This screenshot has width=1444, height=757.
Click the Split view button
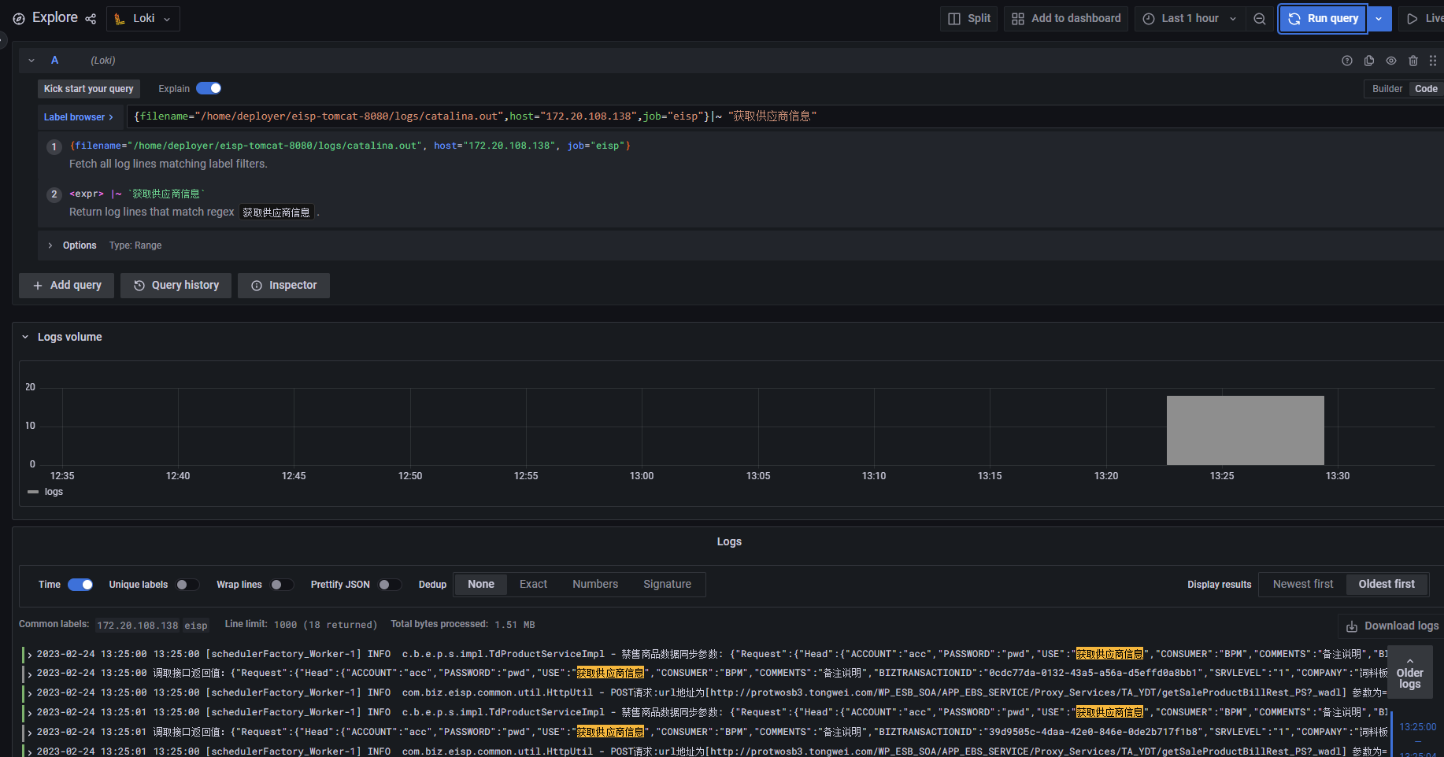point(968,19)
